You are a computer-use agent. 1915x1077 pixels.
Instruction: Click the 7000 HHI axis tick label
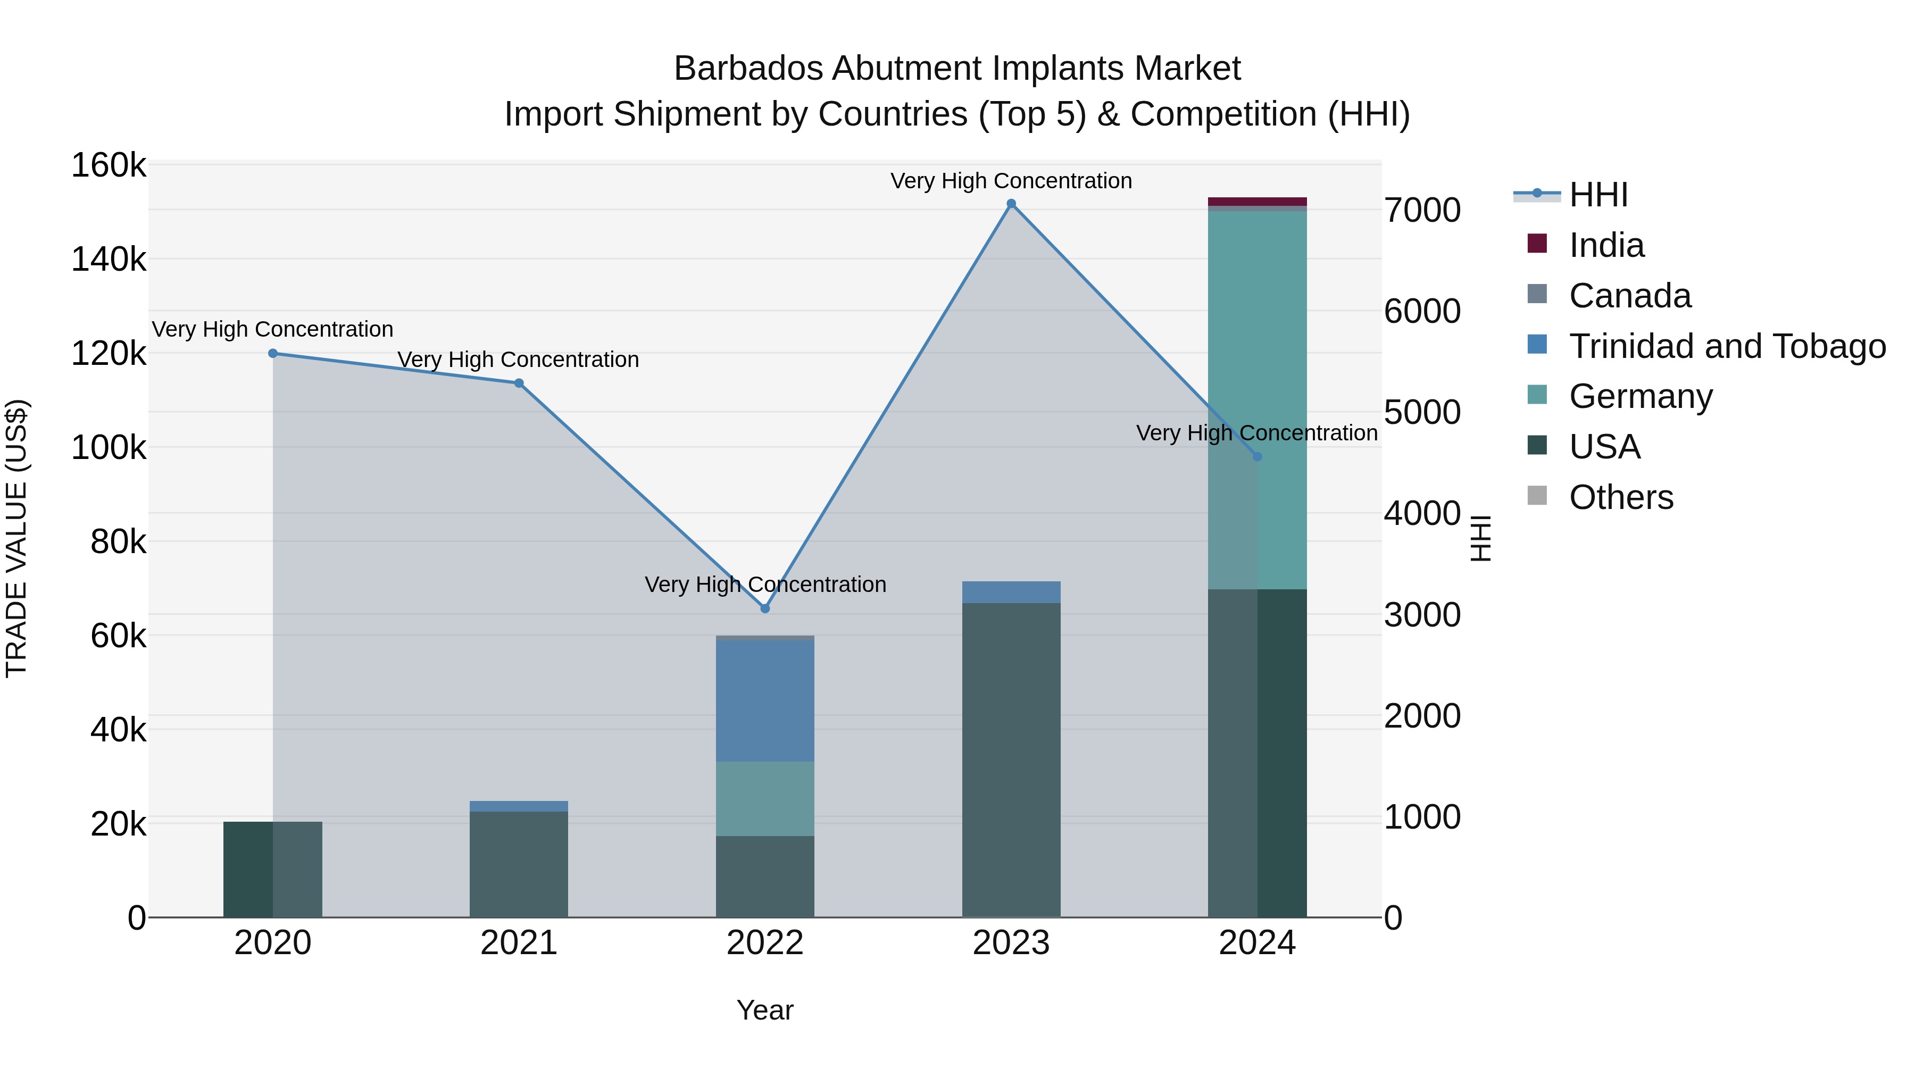point(1423,210)
